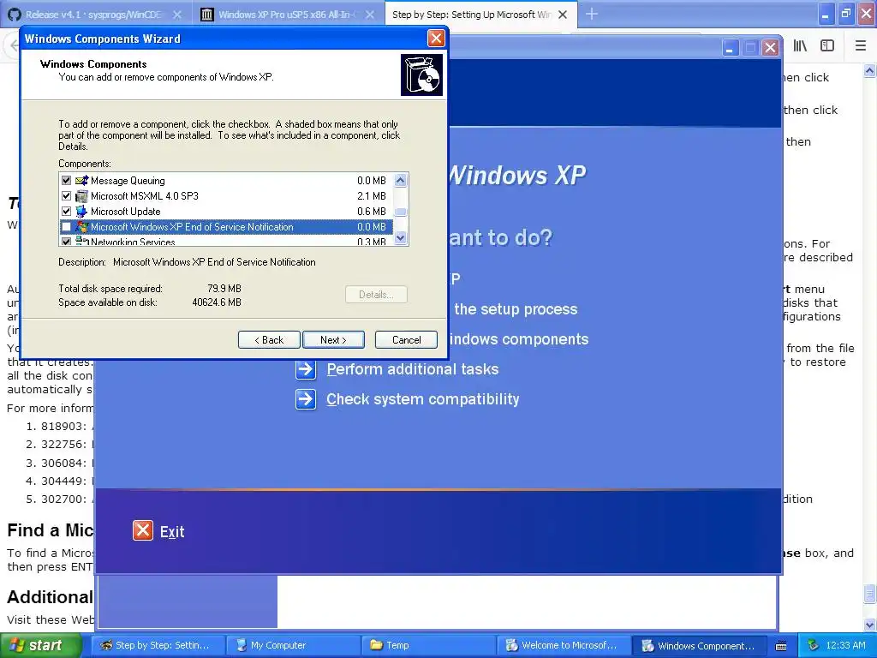
Task: Click the taskbar clock showing 12:33 AM
Action: click(x=845, y=646)
